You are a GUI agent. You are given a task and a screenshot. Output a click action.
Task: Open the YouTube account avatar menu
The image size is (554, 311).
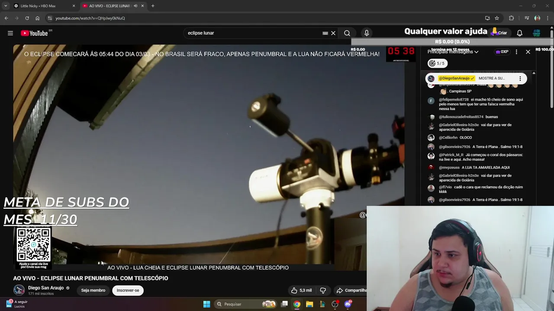tap(537, 33)
